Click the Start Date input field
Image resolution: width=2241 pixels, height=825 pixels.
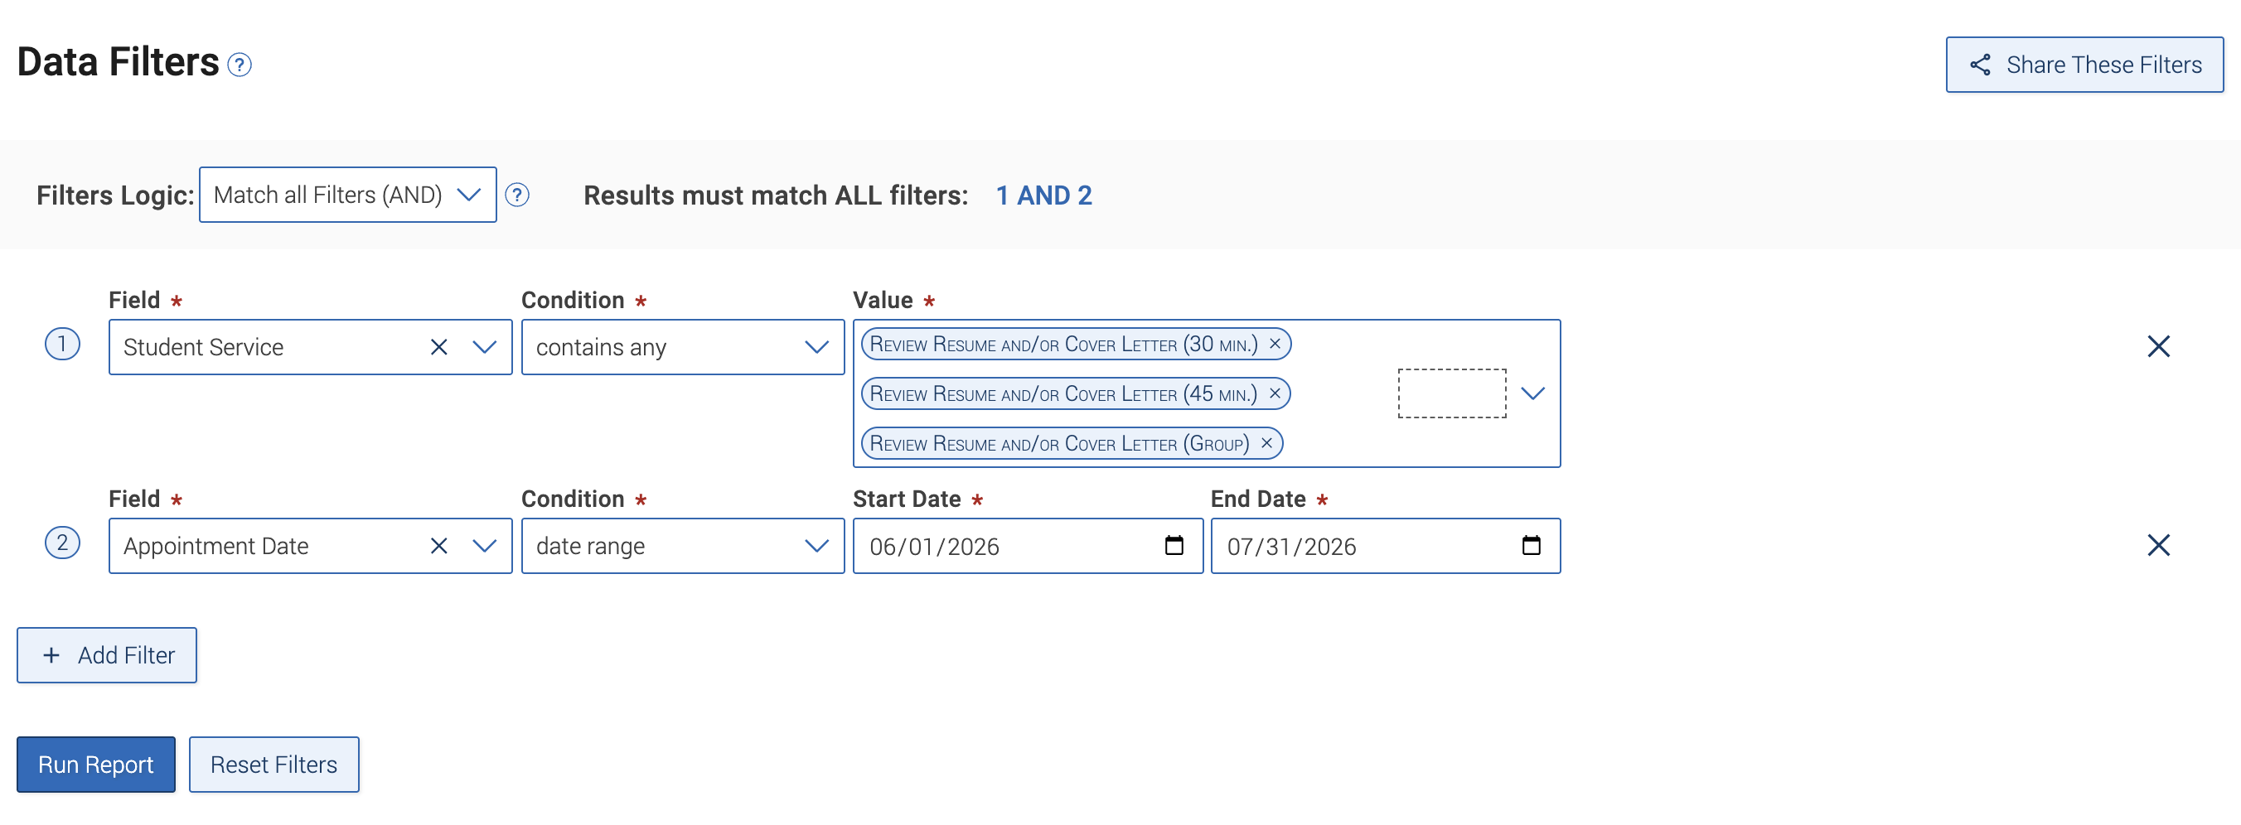(1028, 546)
